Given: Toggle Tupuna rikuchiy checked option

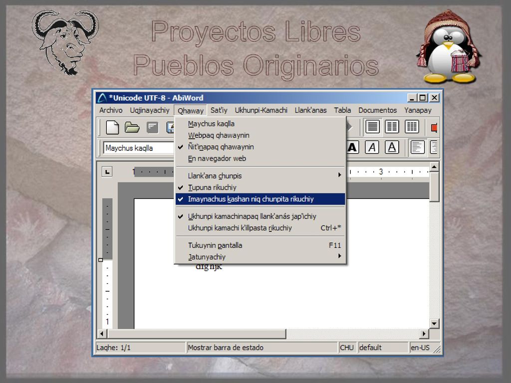Looking at the screenshot, I should click(260, 188).
